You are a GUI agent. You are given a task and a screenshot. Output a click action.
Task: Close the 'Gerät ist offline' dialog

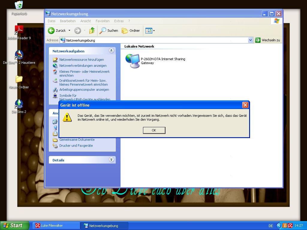[x=245, y=105]
